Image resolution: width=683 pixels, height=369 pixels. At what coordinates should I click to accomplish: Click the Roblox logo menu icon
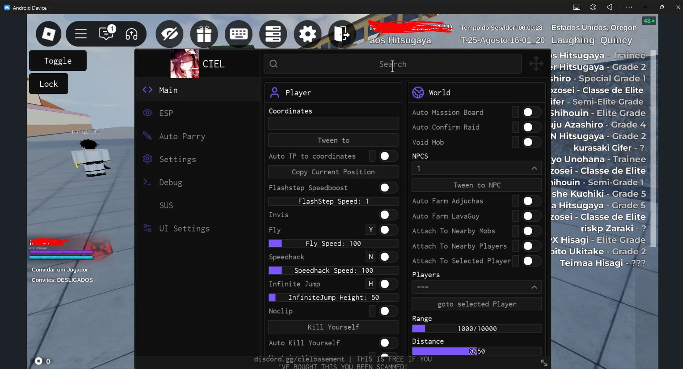[x=49, y=34]
